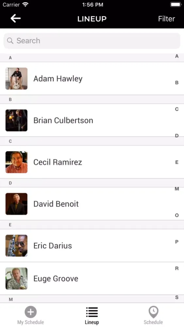Jump to letter M in index

(177, 189)
